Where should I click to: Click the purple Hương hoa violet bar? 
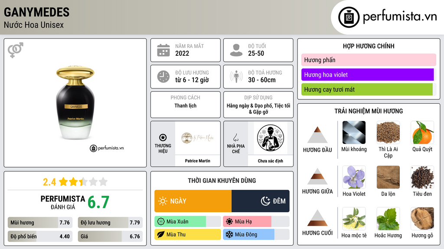[x=368, y=75]
